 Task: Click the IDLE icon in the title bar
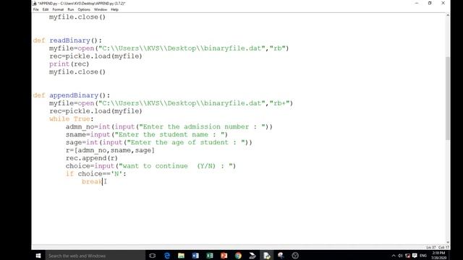[x=35, y=3]
